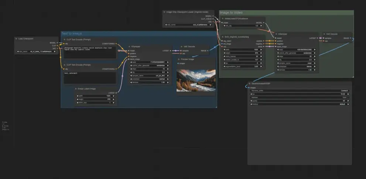
Task: Click the images input socket on SaveAnimatedWEBP
Action: tap(249, 88)
